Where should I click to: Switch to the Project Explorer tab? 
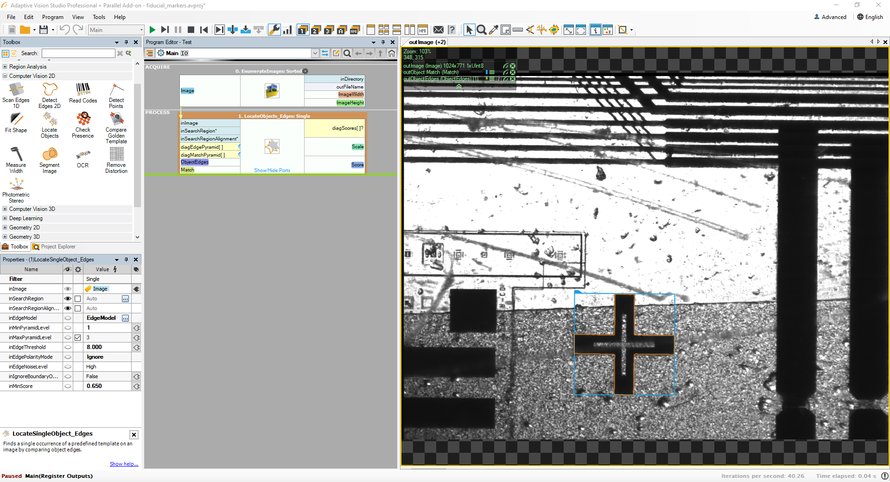click(54, 247)
